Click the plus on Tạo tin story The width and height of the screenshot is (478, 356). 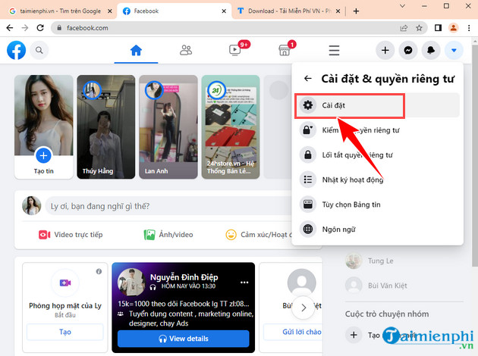pos(43,155)
